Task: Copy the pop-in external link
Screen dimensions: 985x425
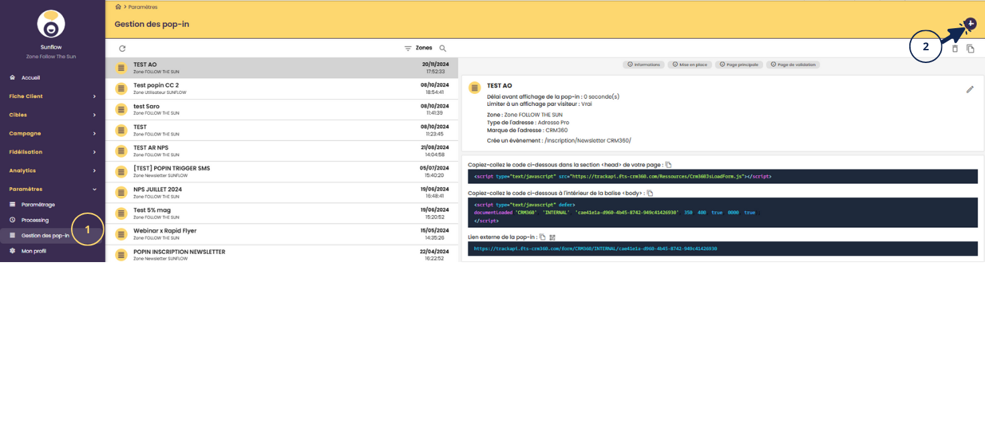Action: [x=543, y=237]
